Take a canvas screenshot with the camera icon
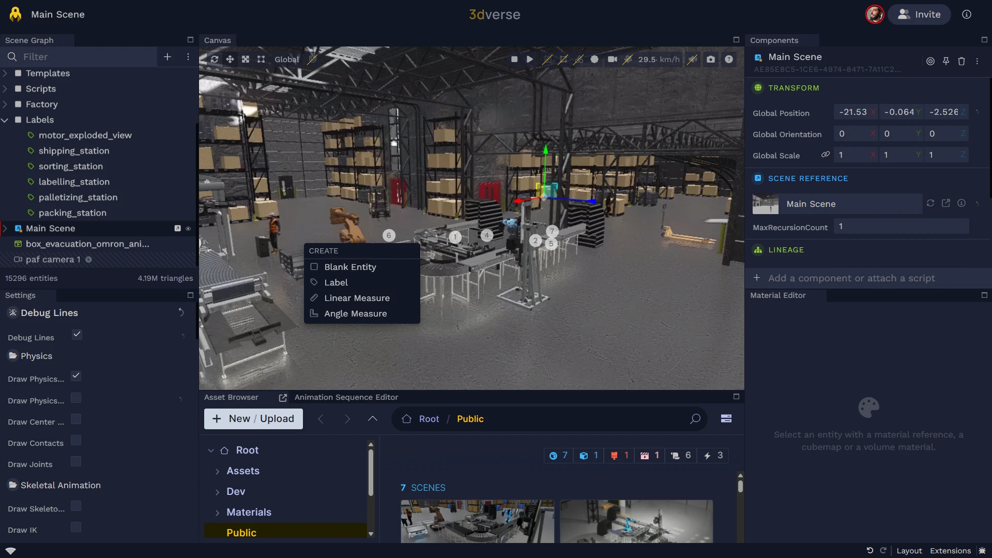 (x=711, y=59)
